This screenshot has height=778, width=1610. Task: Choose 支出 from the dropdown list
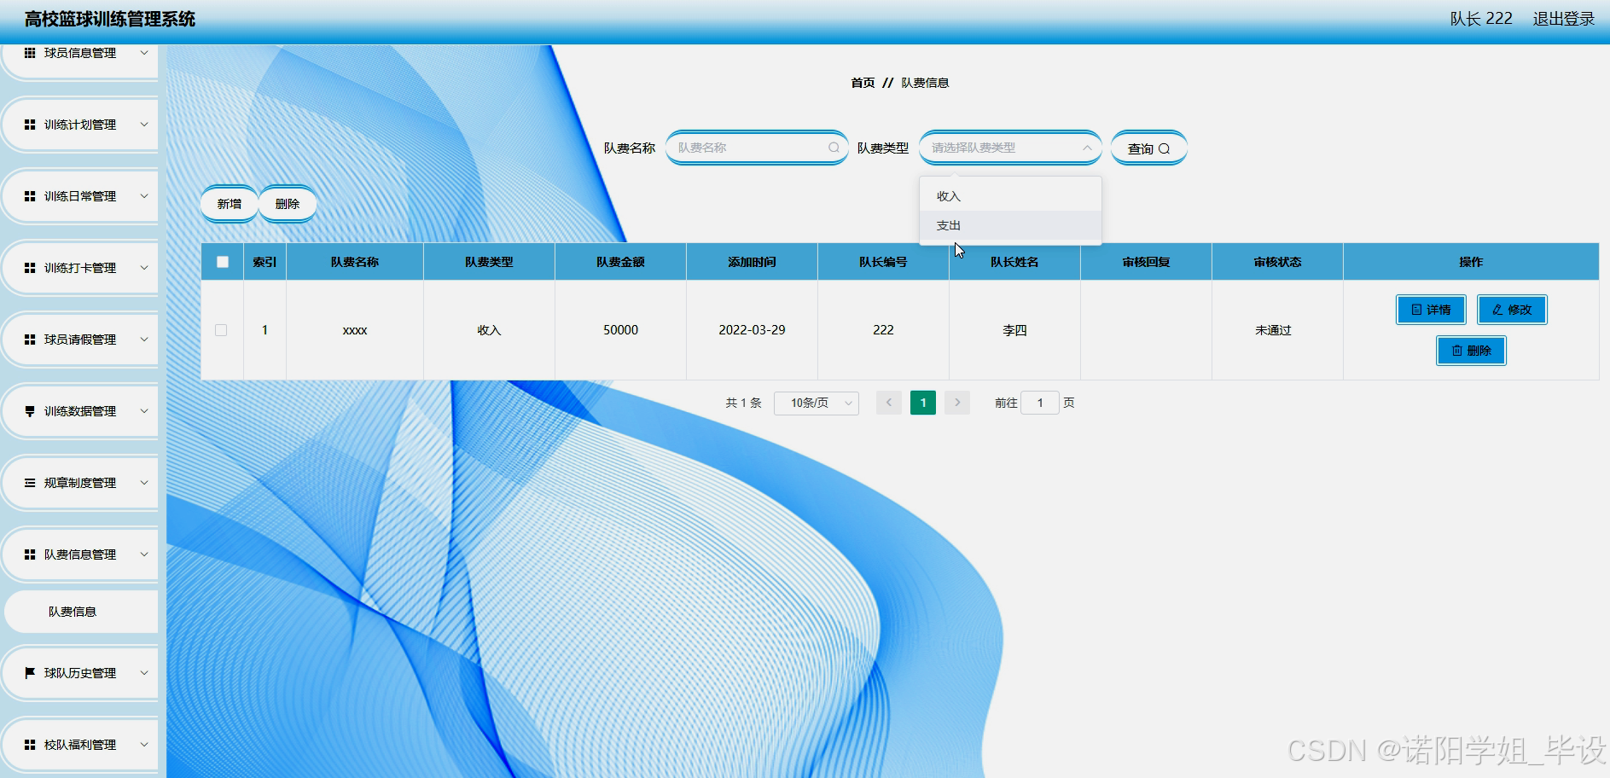click(x=1010, y=225)
